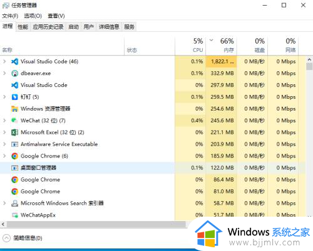Click the Antimalware Service Executable icon

coord(14,144)
